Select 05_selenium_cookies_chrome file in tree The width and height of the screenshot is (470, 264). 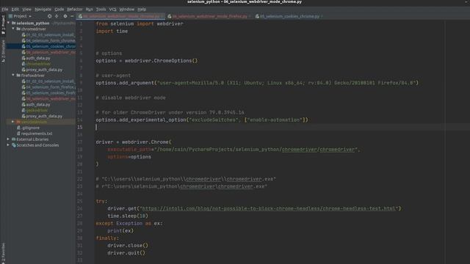(x=51, y=46)
